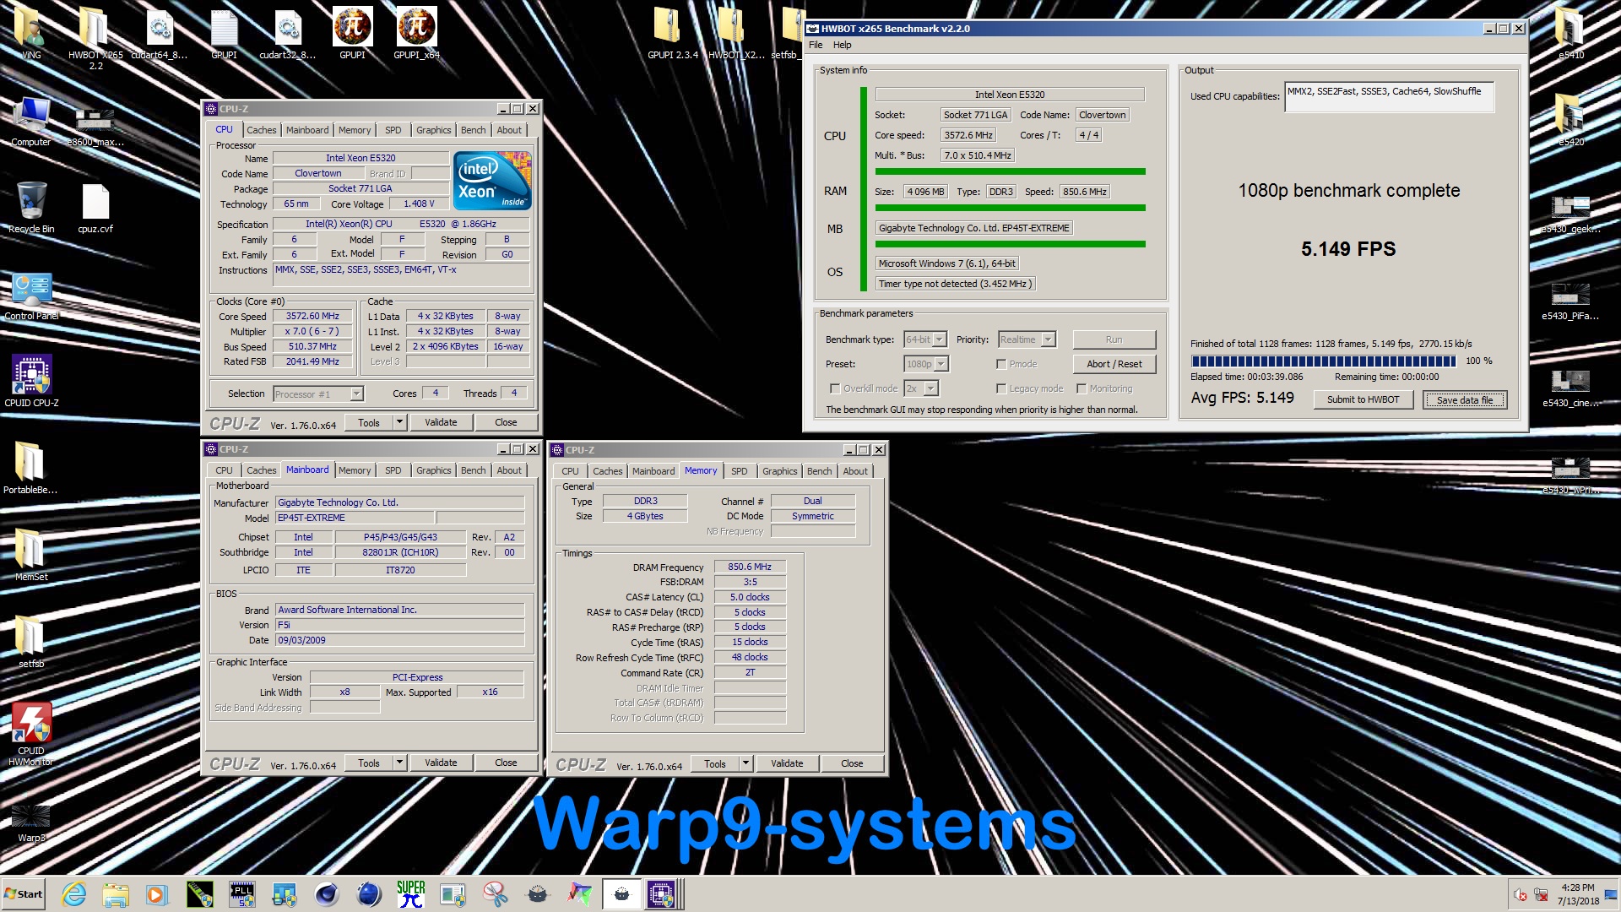This screenshot has height=912, width=1621.
Task: Select the CPU tab in the Memory CPU-Z window
Action: click(570, 471)
